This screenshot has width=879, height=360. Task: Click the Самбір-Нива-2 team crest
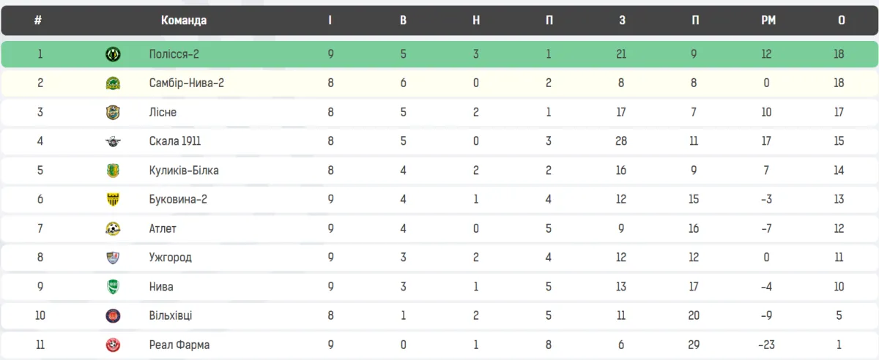113,83
